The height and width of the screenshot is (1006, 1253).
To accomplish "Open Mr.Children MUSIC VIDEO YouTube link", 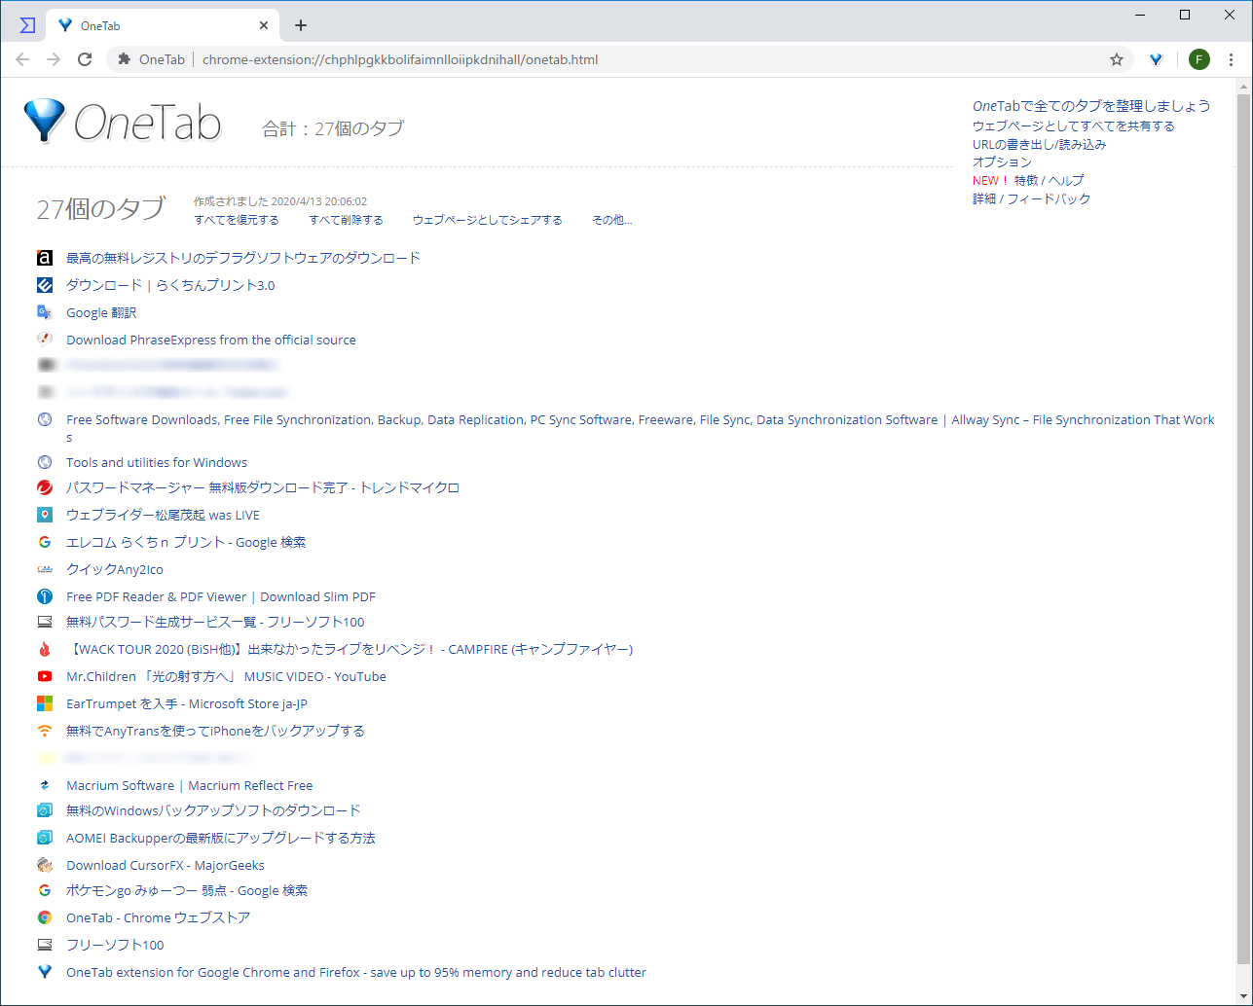I will pos(226,676).
